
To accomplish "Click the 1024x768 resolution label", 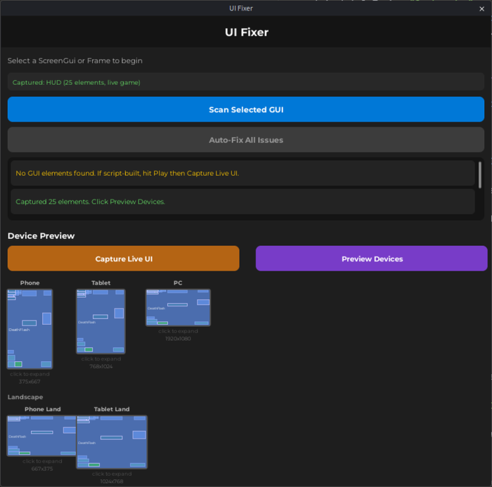I will (x=112, y=481).
